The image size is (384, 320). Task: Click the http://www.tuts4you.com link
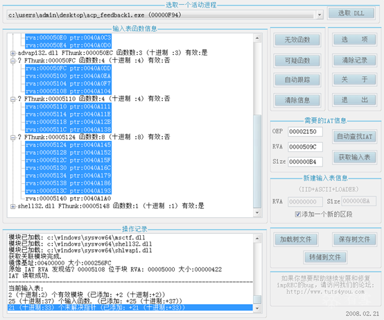pyautogui.click(x=326, y=292)
